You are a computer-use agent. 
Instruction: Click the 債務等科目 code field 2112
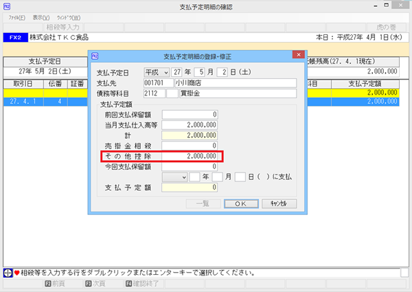pyautogui.click(x=154, y=93)
